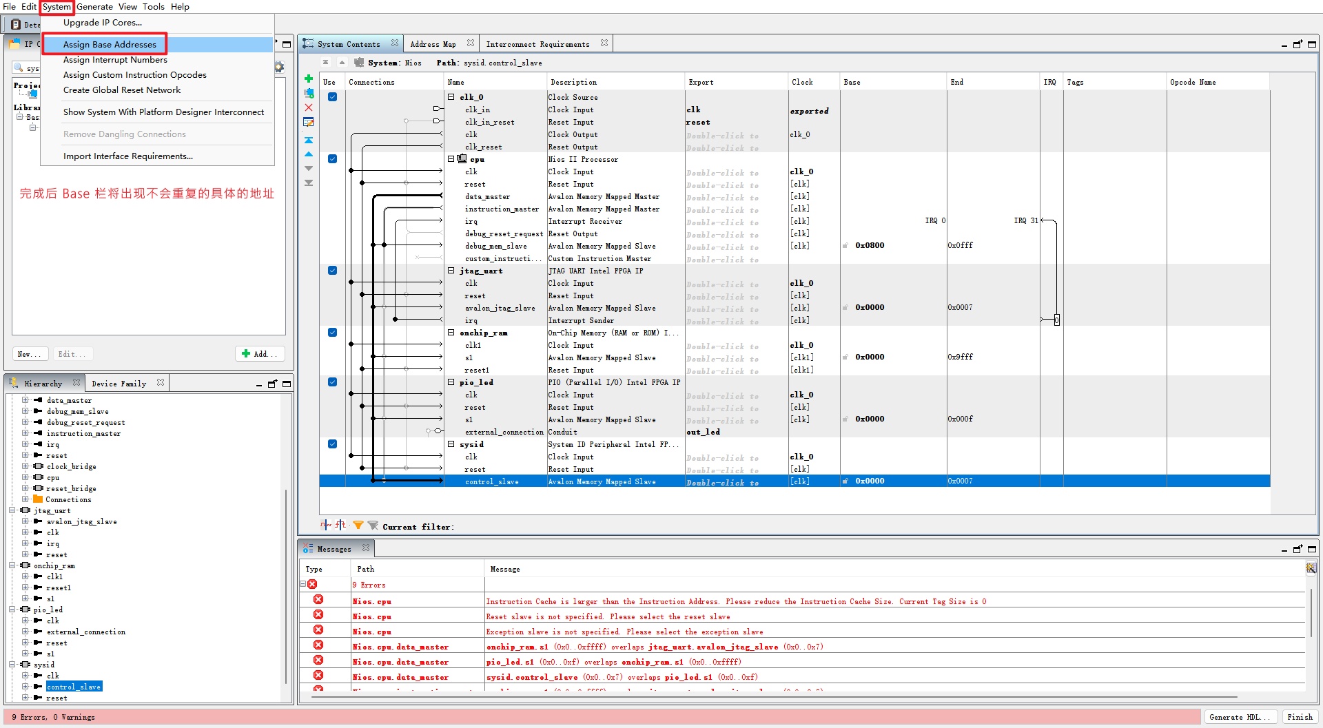Image resolution: width=1323 pixels, height=728 pixels.
Task: Click the lock icon beside onchip_ram base 0x0000
Action: pos(845,357)
